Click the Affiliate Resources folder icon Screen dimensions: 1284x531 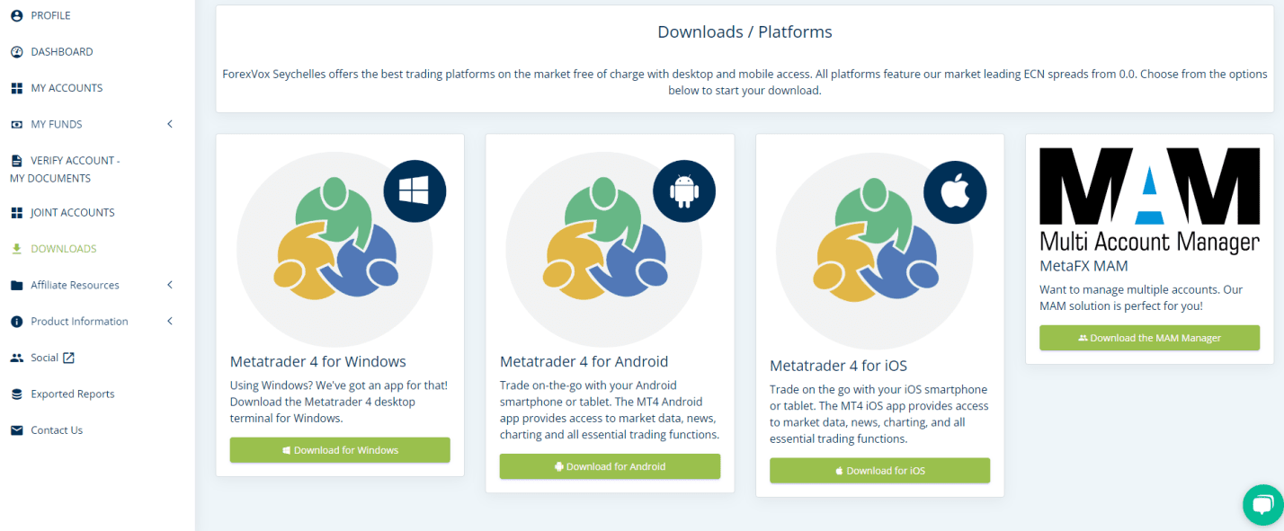click(x=16, y=286)
